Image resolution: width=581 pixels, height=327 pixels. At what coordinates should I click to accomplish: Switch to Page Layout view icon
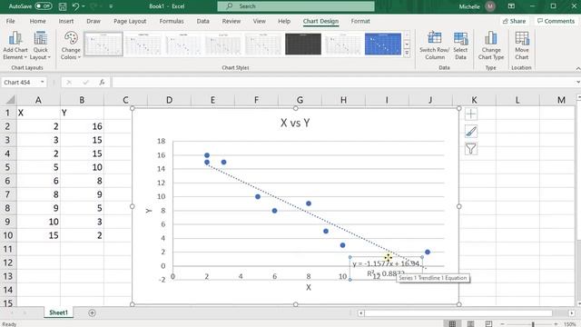click(470, 323)
